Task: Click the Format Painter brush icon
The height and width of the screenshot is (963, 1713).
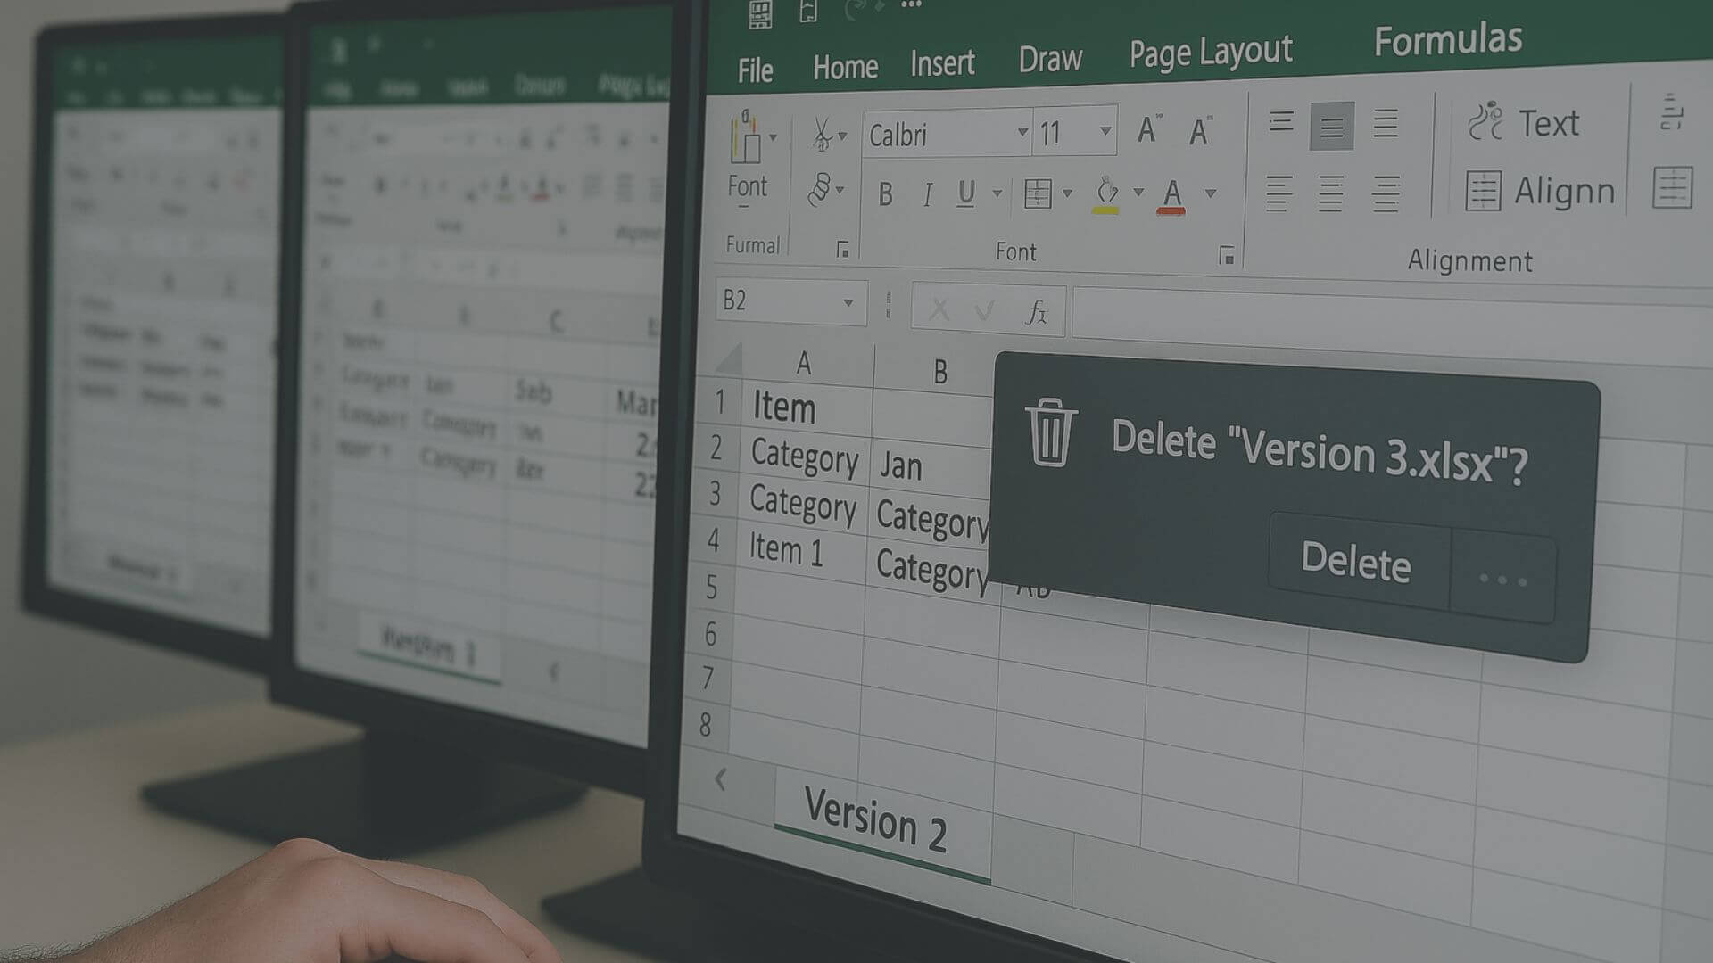Action: [x=819, y=189]
